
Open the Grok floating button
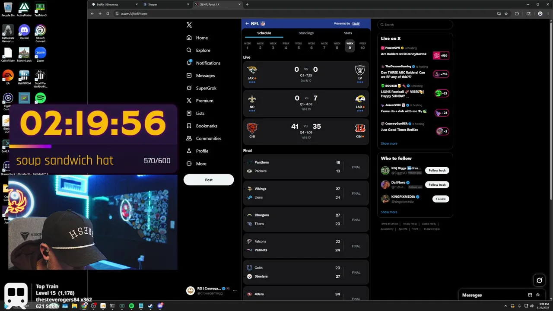click(539, 280)
